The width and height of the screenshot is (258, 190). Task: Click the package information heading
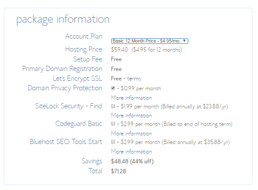click(63, 19)
